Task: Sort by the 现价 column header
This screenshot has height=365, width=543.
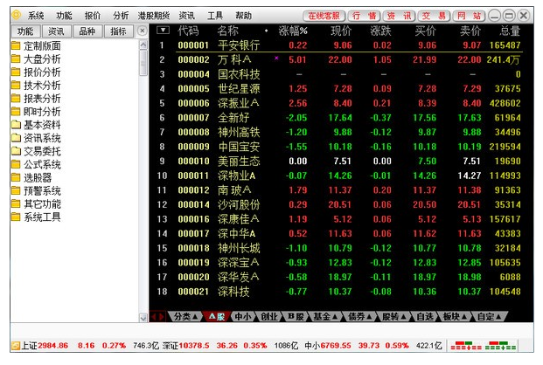Action: click(x=341, y=31)
